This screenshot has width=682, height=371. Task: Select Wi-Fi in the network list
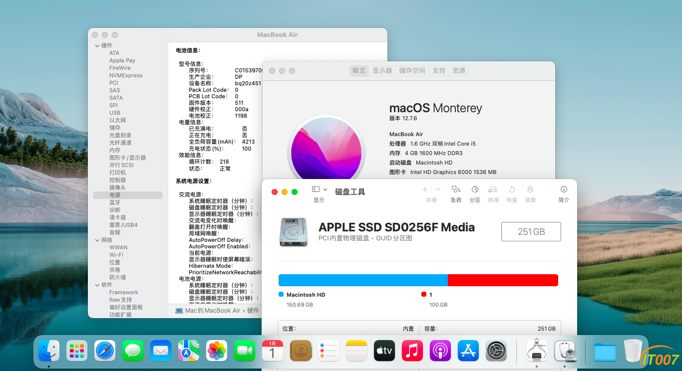[x=116, y=255]
